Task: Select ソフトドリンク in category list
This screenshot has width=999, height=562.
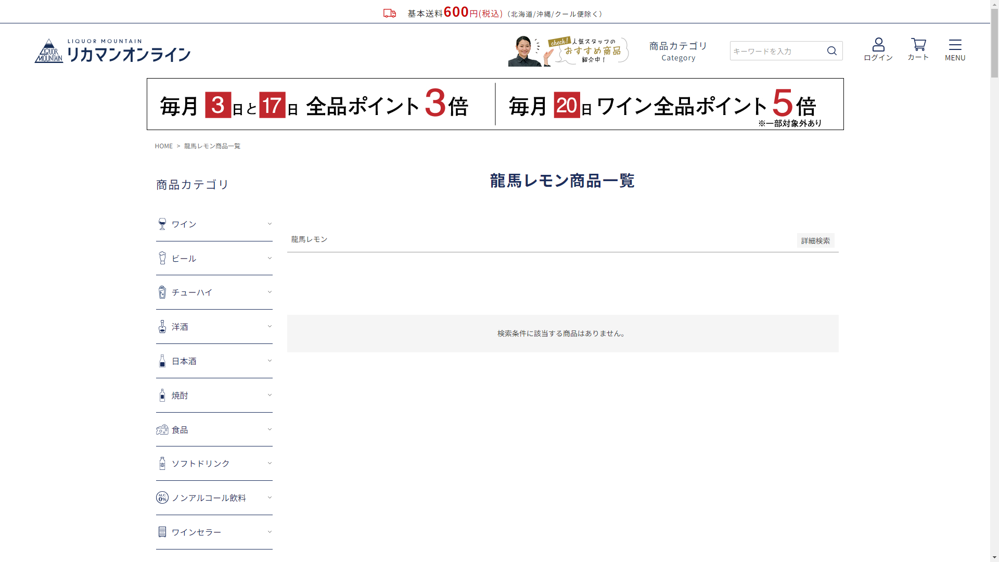Action: pos(200,464)
